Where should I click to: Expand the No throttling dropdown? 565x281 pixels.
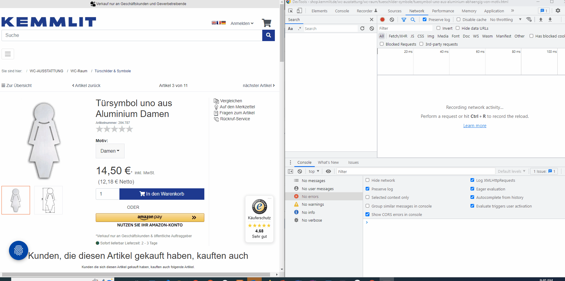coord(506,19)
